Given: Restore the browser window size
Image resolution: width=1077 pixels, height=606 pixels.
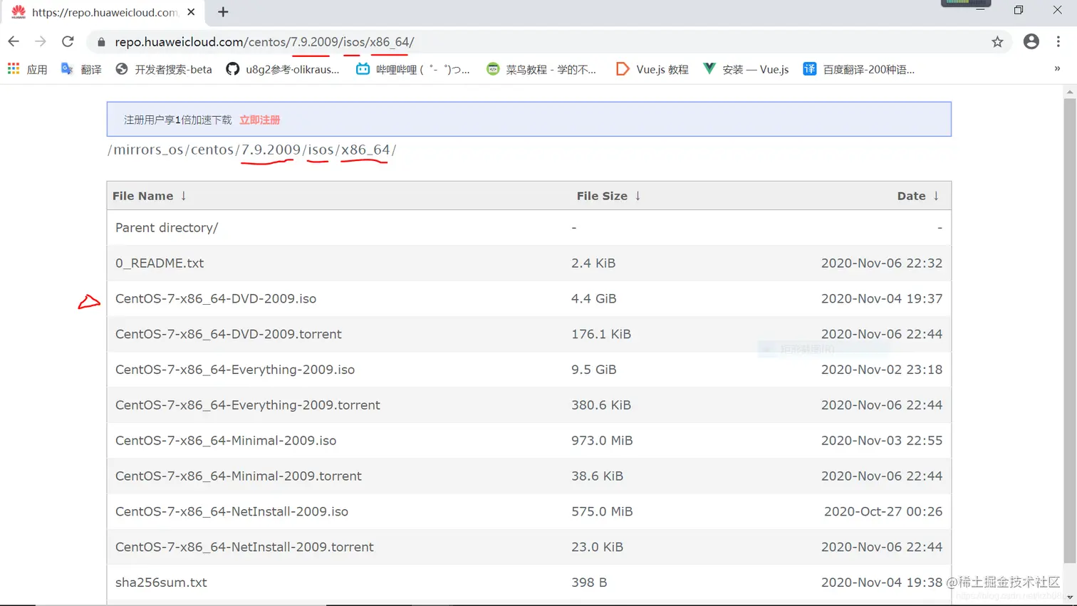Looking at the screenshot, I should click(1019, 10).
